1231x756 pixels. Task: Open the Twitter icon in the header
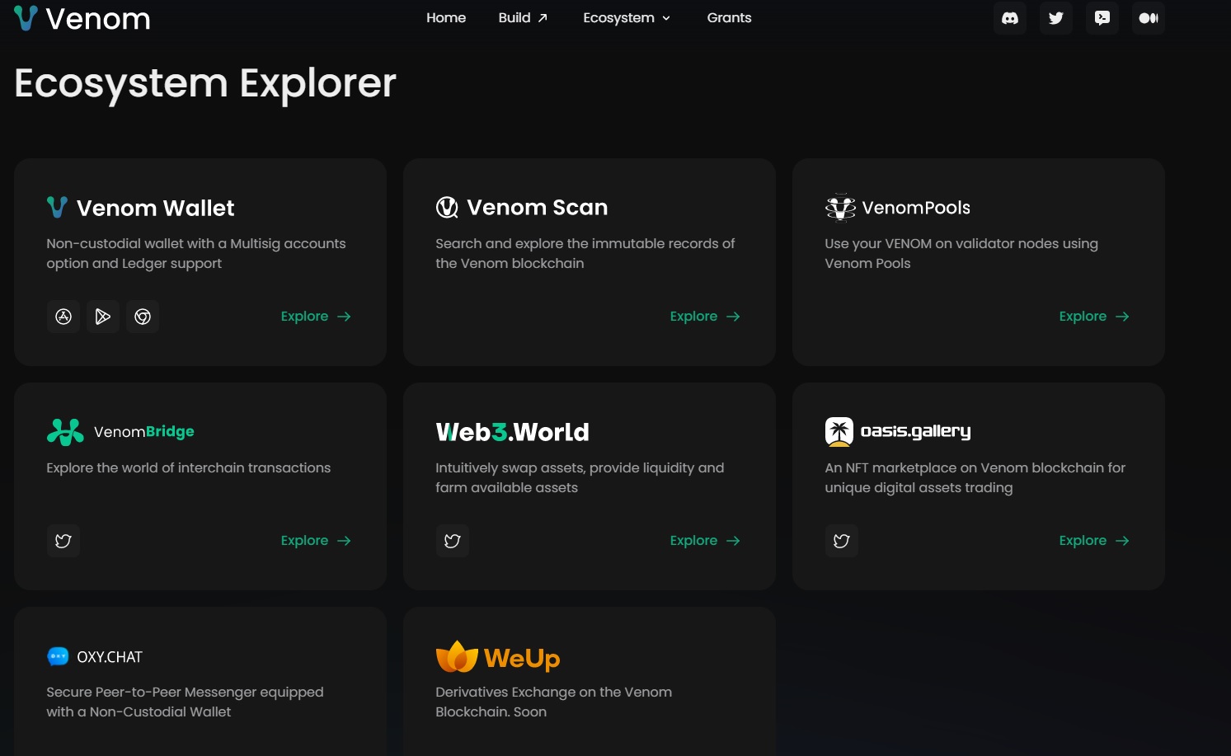[1056, 18]
